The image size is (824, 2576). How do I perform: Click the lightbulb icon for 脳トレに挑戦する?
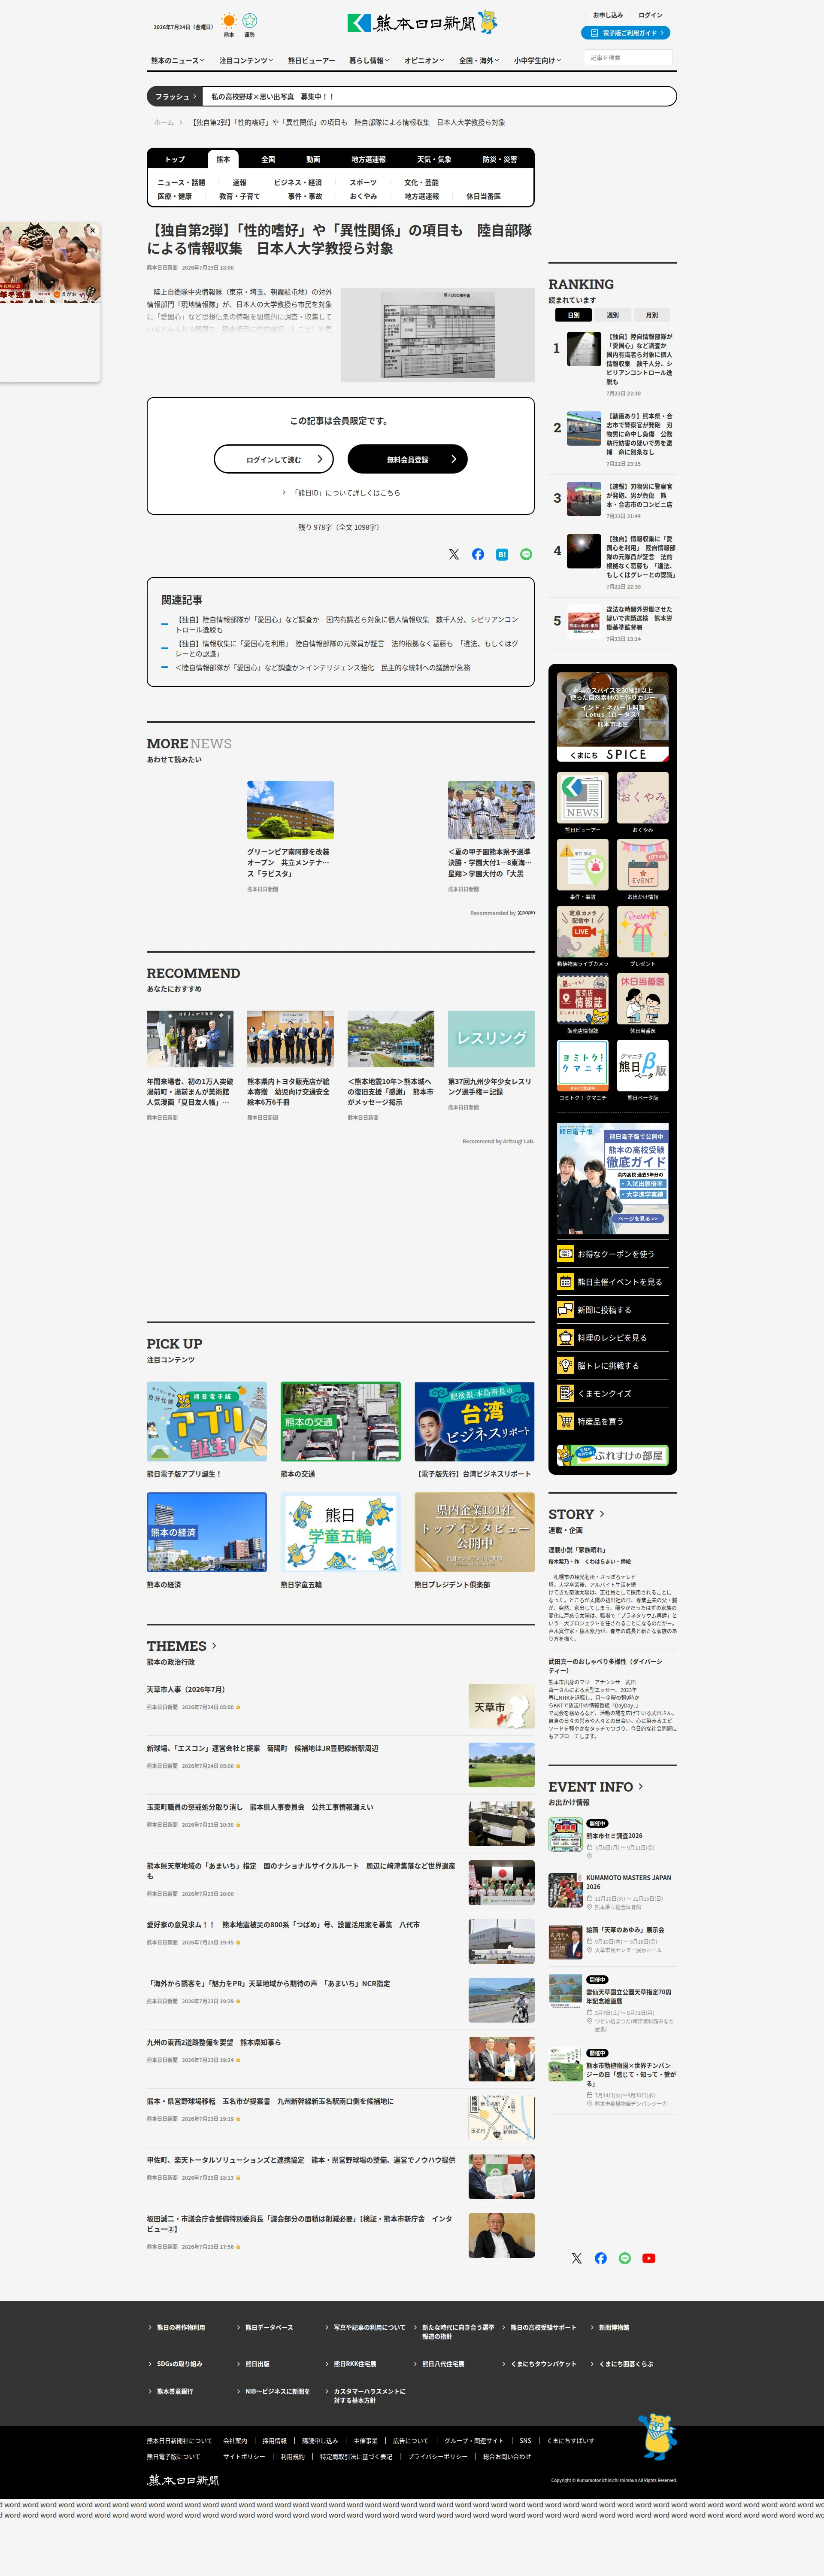pos(566,1366)
